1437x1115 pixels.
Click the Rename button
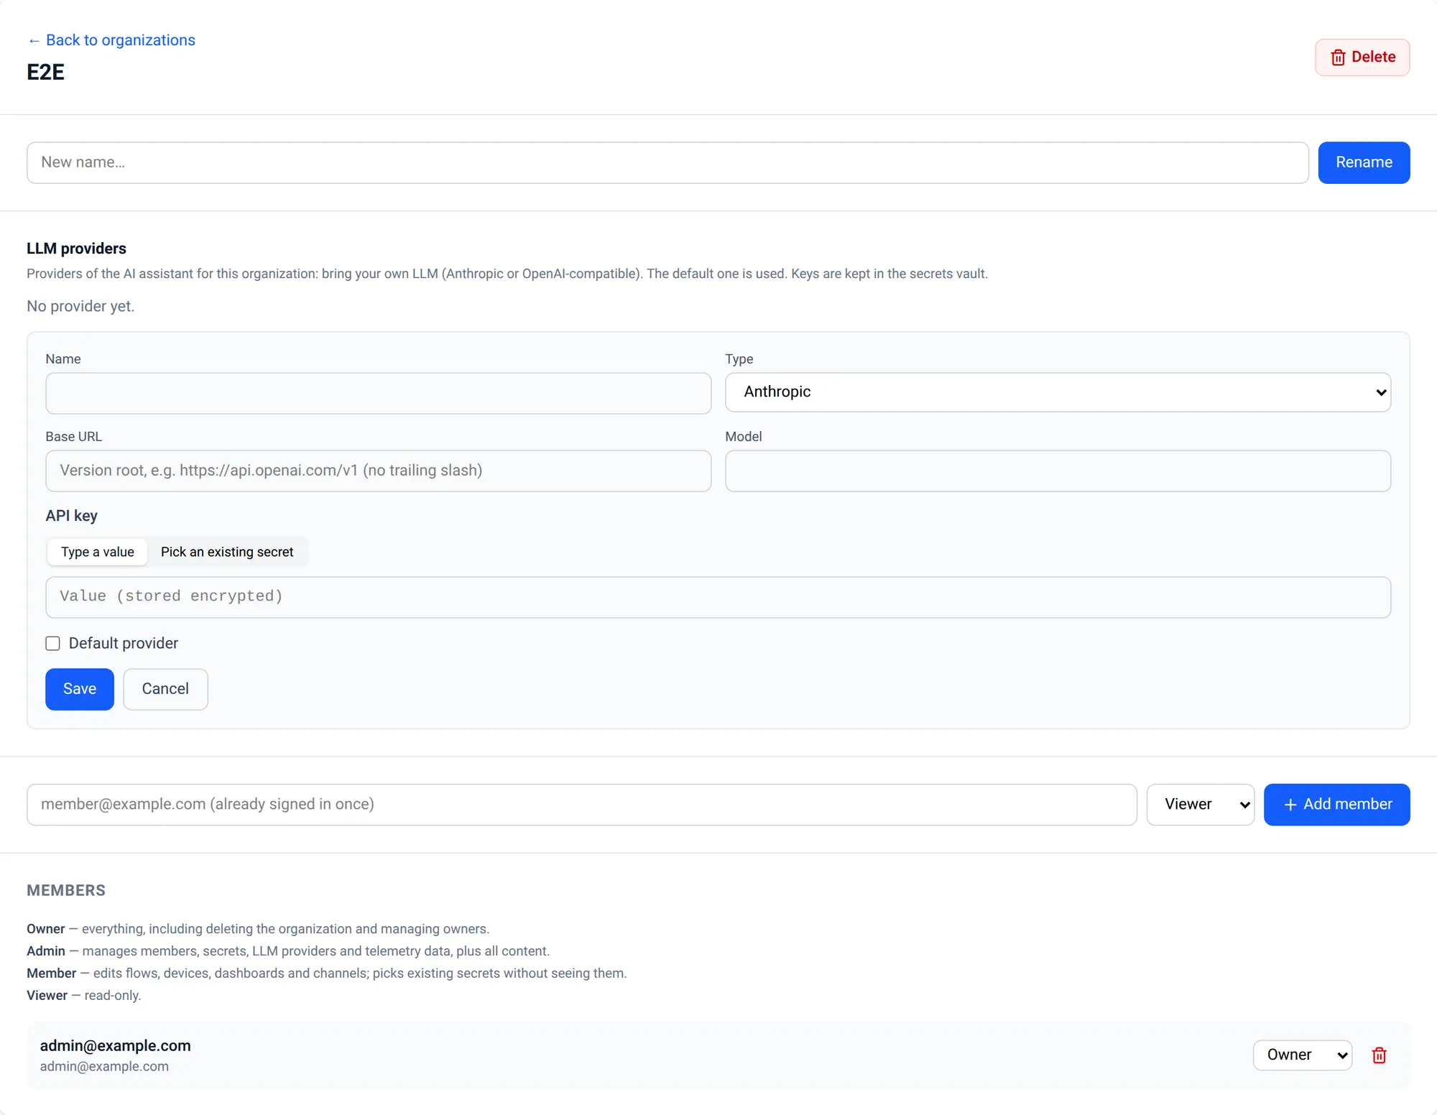click(1364, 162)
